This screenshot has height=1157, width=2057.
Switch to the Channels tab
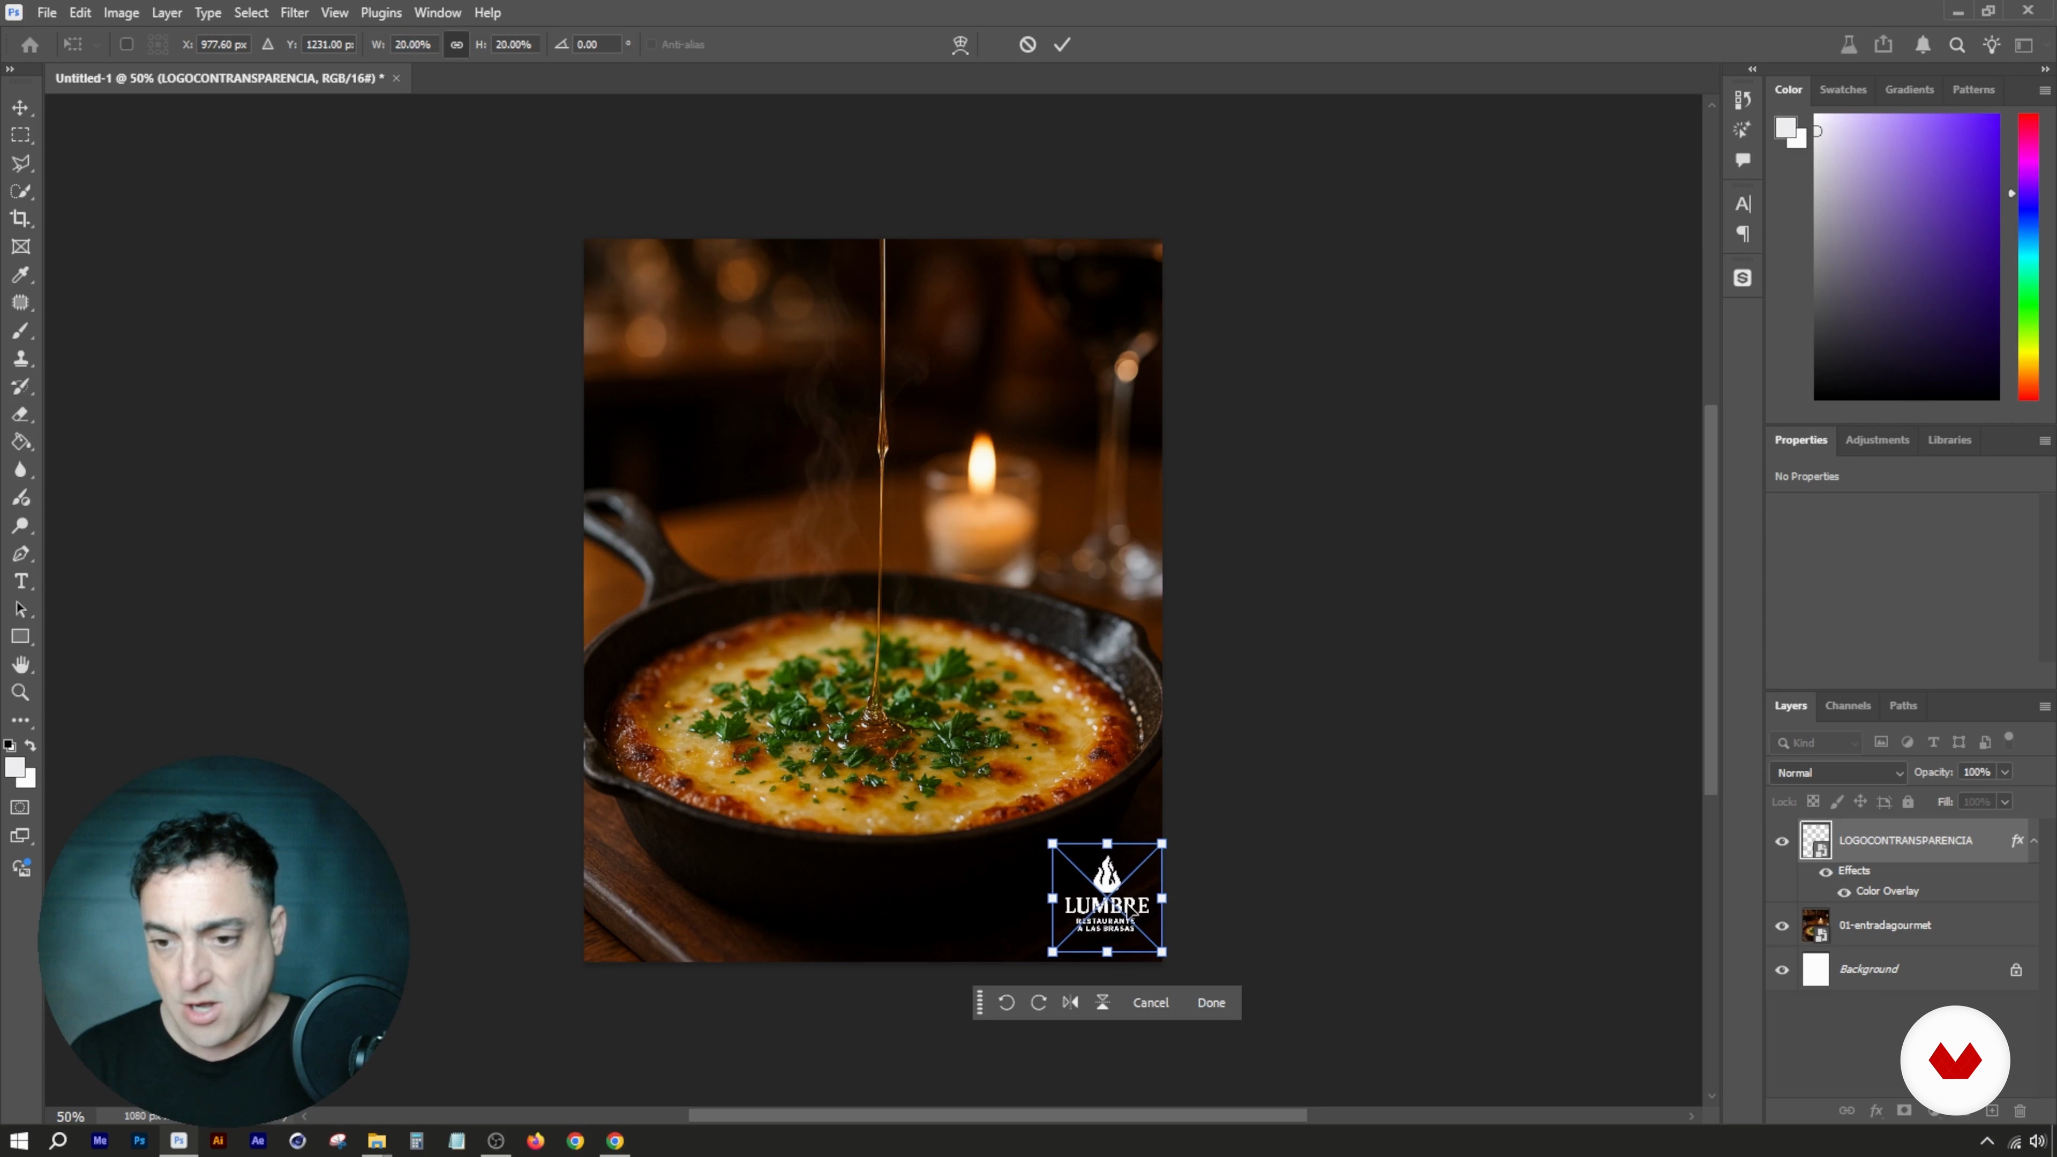[1847, 705]
